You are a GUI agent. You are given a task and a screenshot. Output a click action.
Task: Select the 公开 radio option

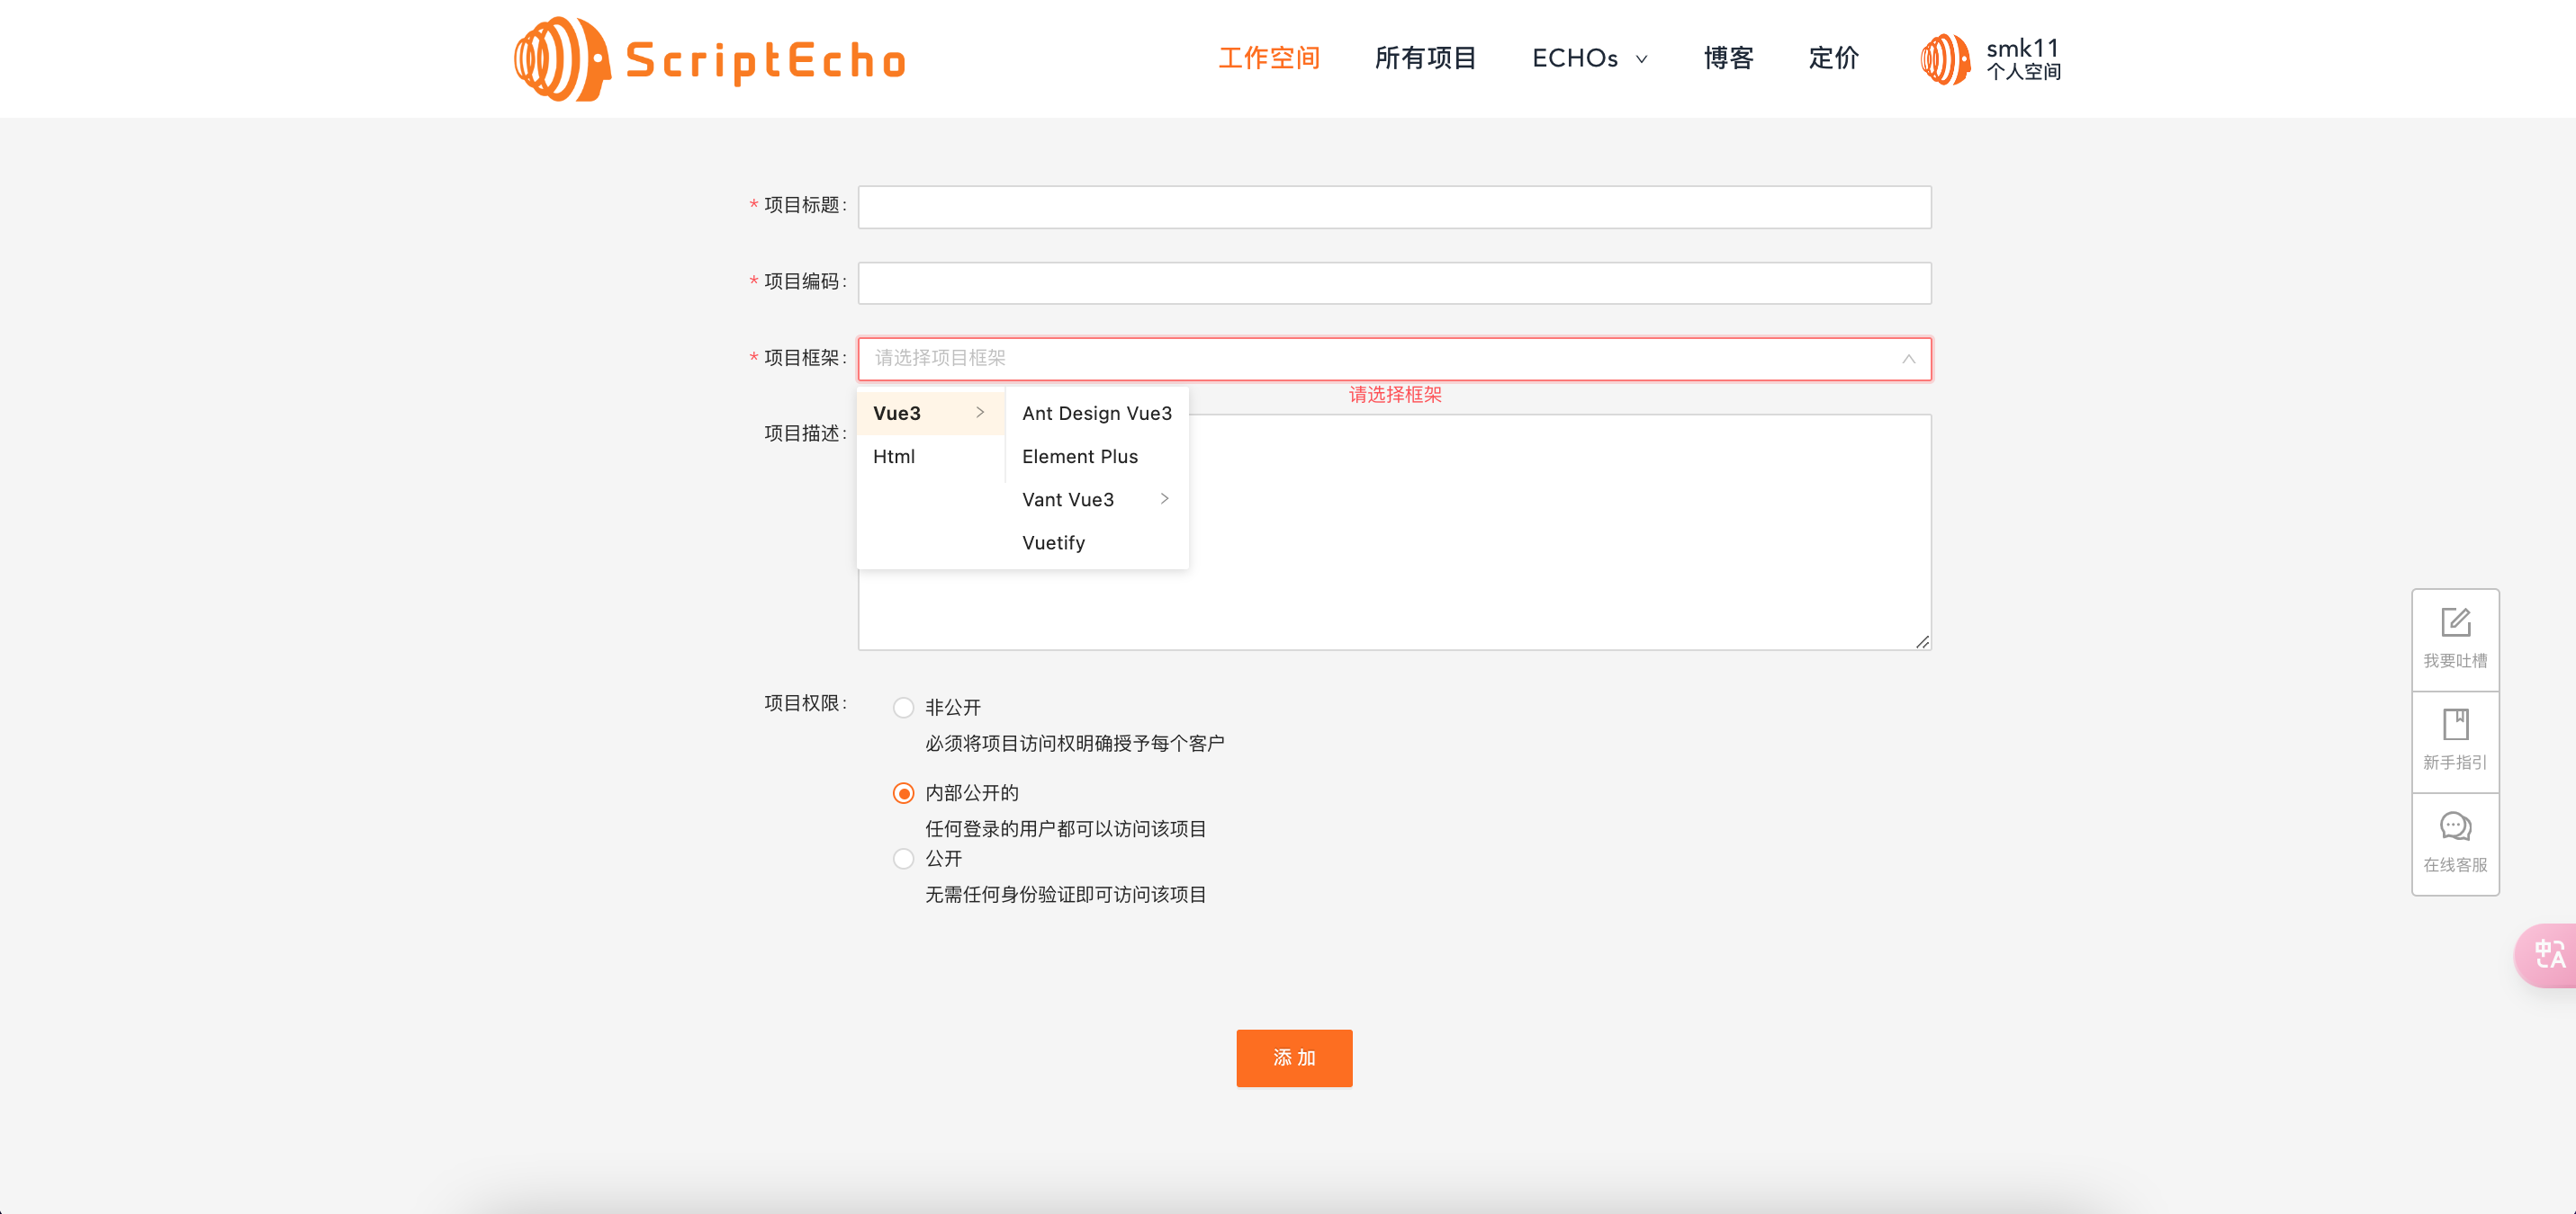point(903,860)
